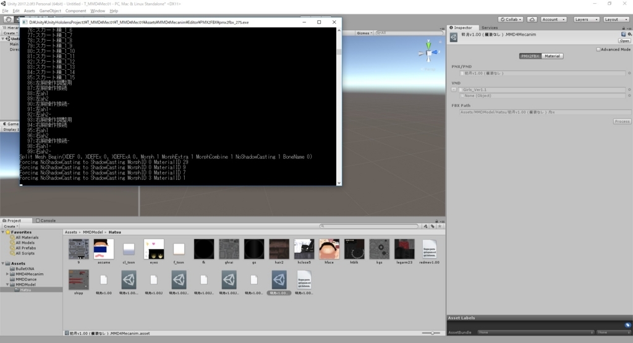Click MMDModel in the breadcrumb path

click(93, 232)
